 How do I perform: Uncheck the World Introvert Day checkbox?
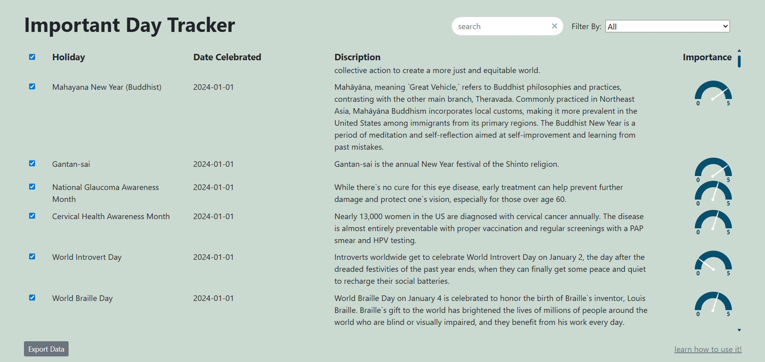tap(32, 257)
